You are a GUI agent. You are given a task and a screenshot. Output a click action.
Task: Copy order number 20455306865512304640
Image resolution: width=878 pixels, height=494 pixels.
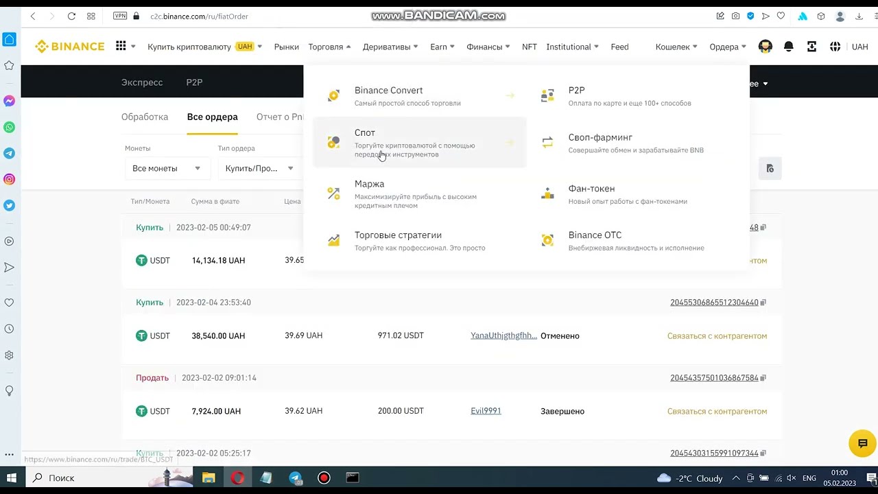763,303
